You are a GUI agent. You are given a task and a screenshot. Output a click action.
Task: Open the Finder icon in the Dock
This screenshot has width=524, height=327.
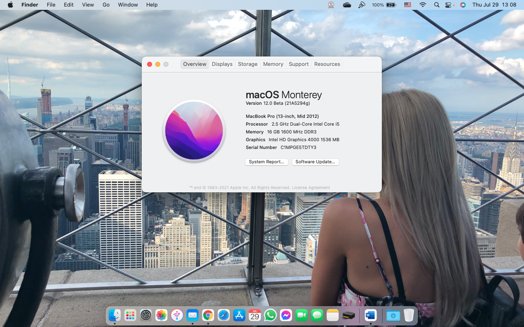(x=115, y=315)
